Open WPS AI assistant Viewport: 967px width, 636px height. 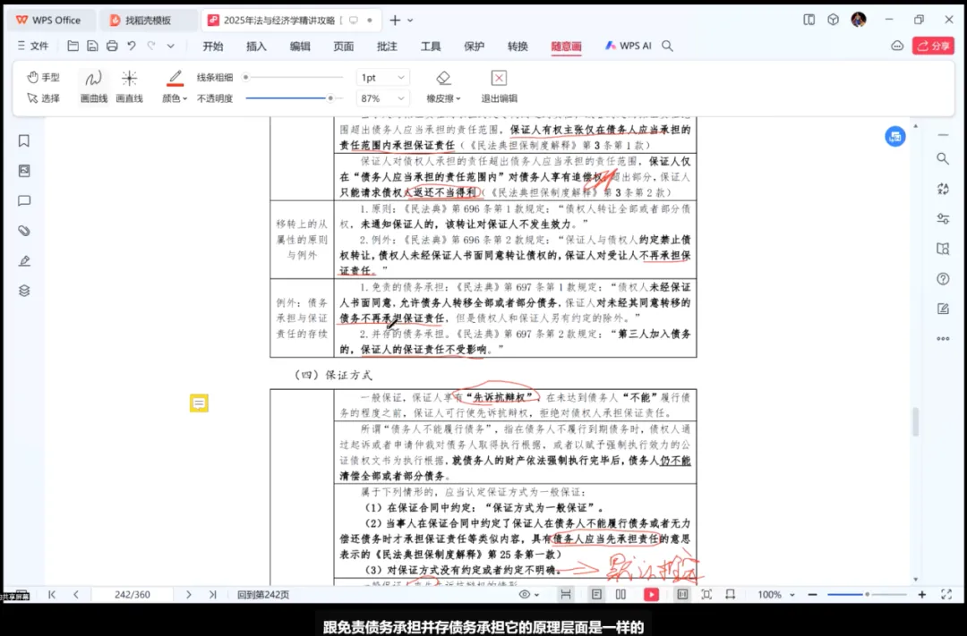point(628,46)
